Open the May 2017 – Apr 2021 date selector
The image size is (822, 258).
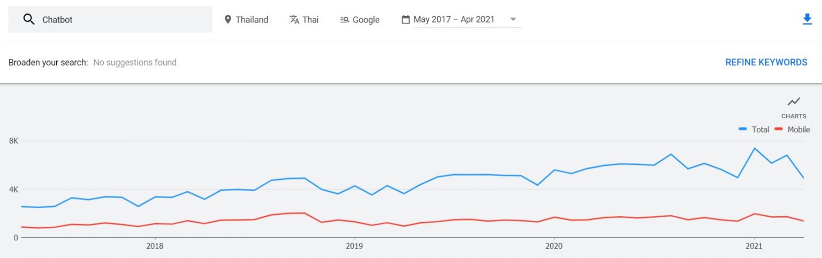tap(454, 20)
